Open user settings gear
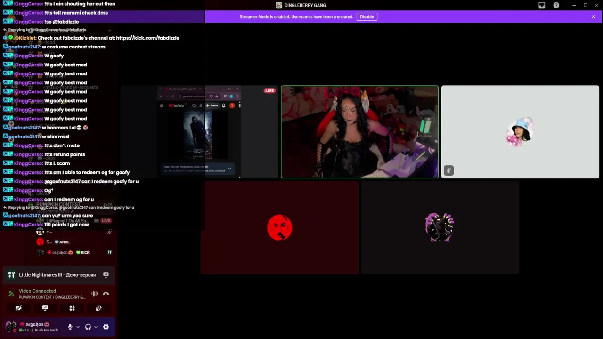 106,327
